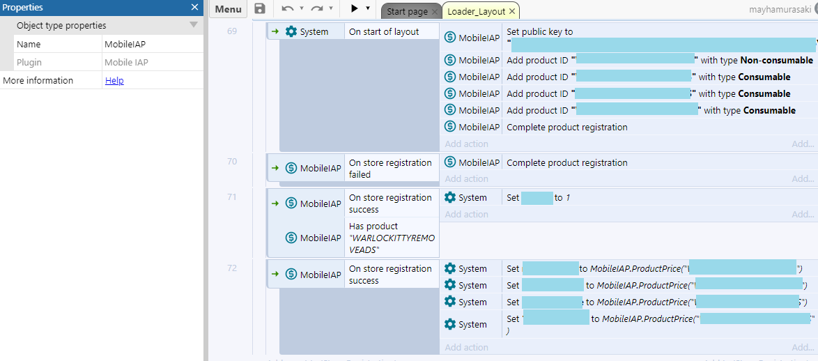Click MobileIAP icon in event 71 first condition
This screenshot has width=818, height=361.
(291, 203)
